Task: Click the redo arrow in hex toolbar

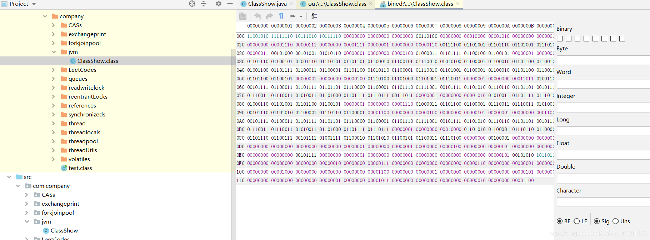Action: tap(269, 16)
